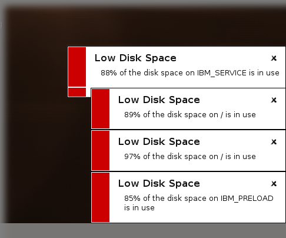286x238 pixels.
Task: Click the red icon of the 89% alert
Action: click(101, 108)
